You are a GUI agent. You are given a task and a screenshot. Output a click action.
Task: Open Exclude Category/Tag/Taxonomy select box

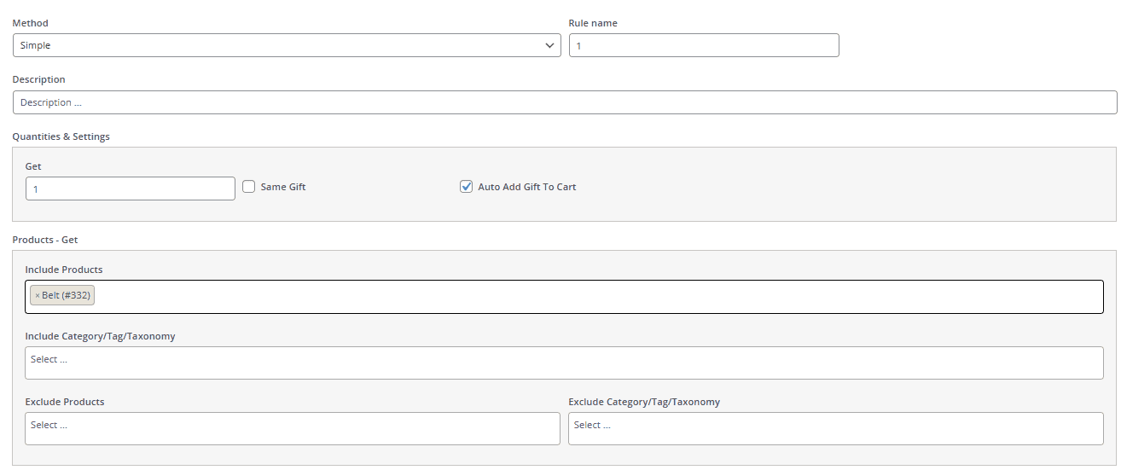pos(835,428)
